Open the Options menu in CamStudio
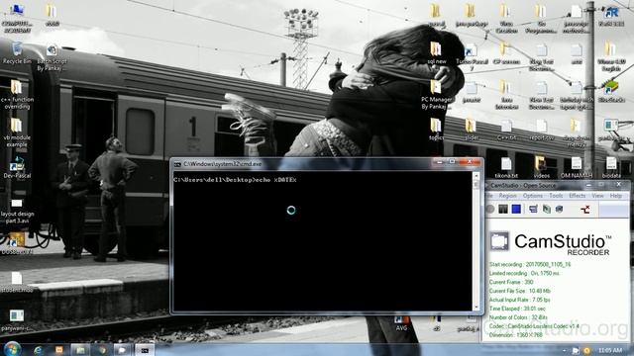634x356 pixels. 533,196
